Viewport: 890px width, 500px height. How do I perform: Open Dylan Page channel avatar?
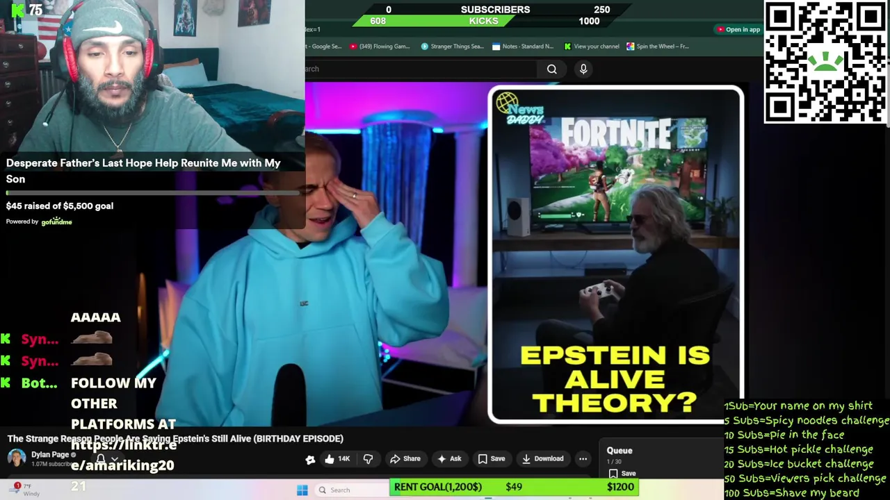coord(17,458)
